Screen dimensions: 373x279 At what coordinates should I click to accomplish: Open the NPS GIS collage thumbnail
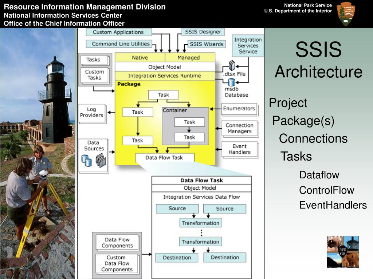pos(343,252)
